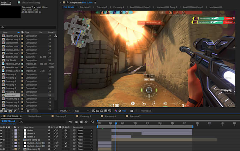Click the shy layers (hide shy) icon in timeline header
Viewport: 240px width, 151px height.
point(76,122)
